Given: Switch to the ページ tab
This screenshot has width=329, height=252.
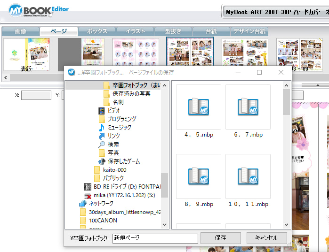Looking at the screenshot, I should (x=59, y=31).
